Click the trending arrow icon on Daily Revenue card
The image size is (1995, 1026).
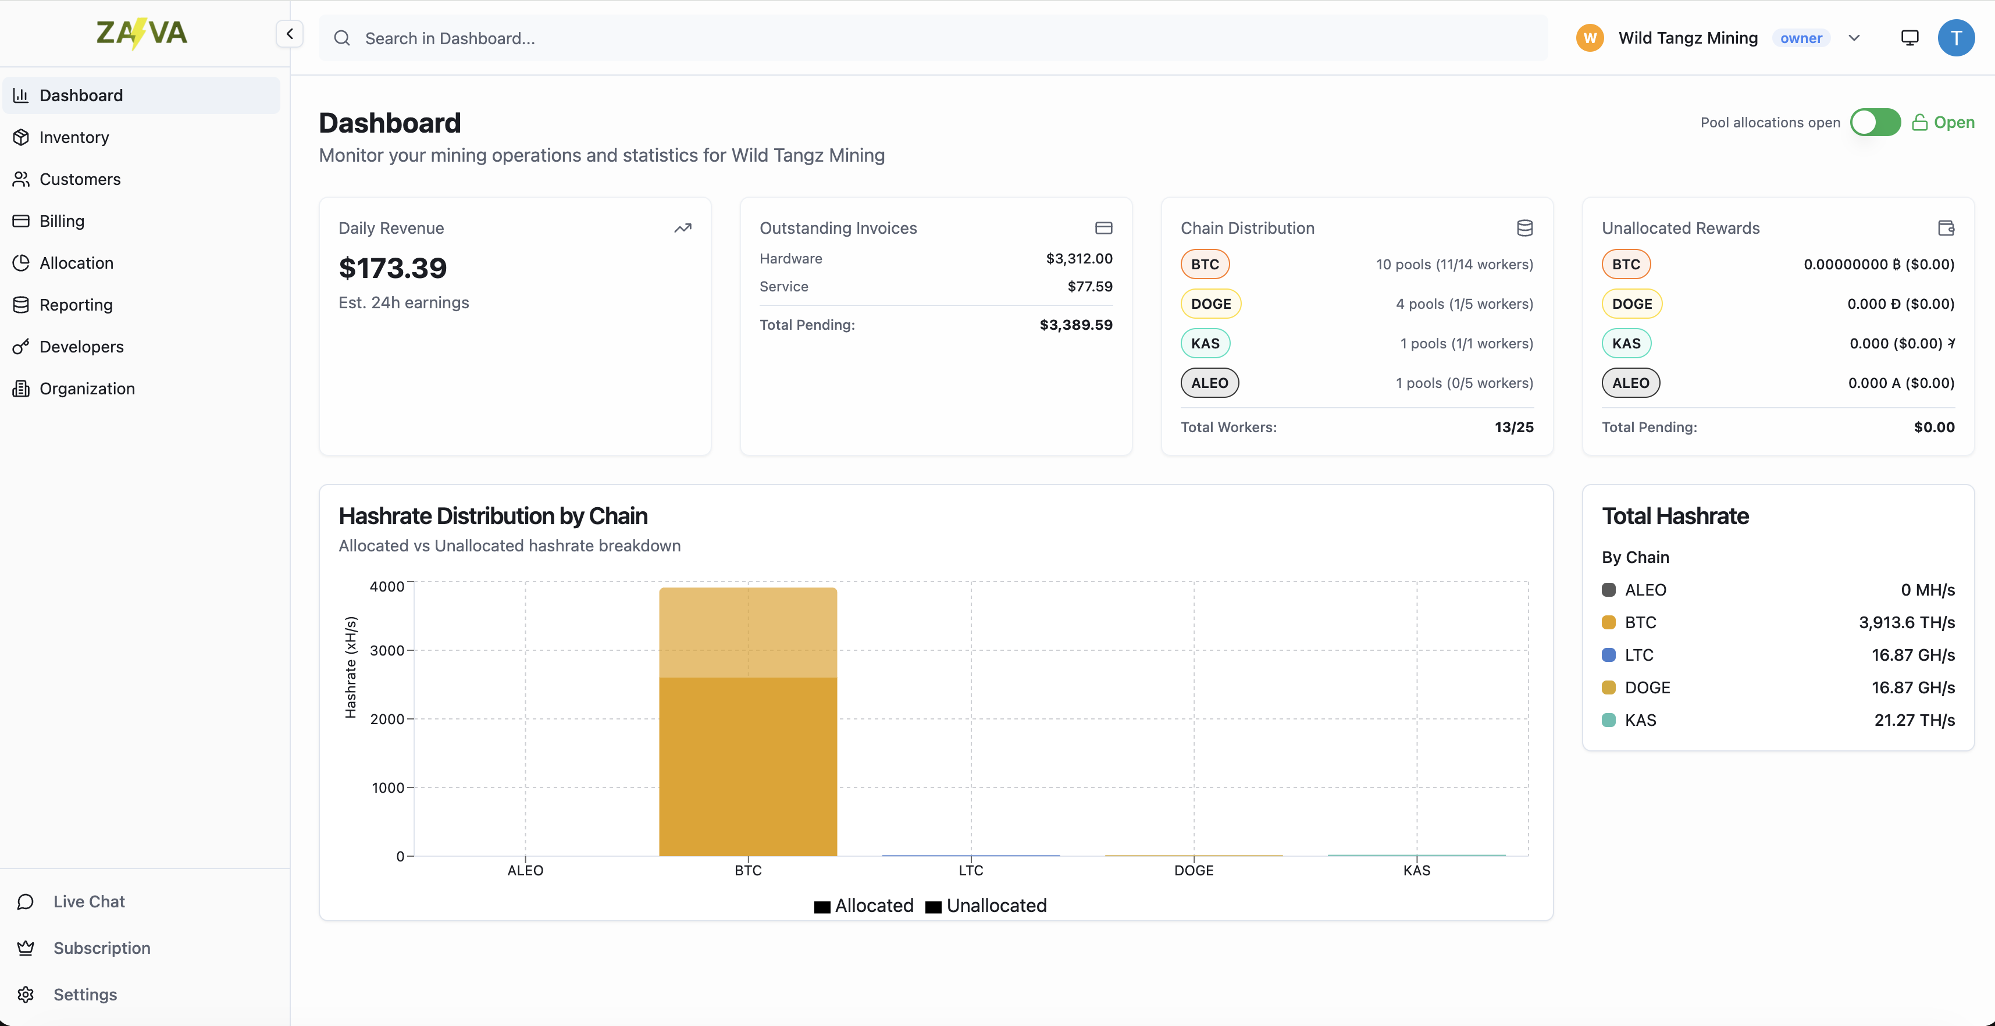(683, 227)
